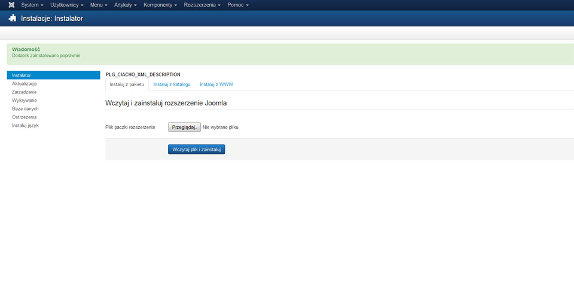The image size is (574, 301).
Task: Click the 'Wczytaj i zainstaluj rozszerzenie Joomla' heading
Action: [x=166, y=104]
